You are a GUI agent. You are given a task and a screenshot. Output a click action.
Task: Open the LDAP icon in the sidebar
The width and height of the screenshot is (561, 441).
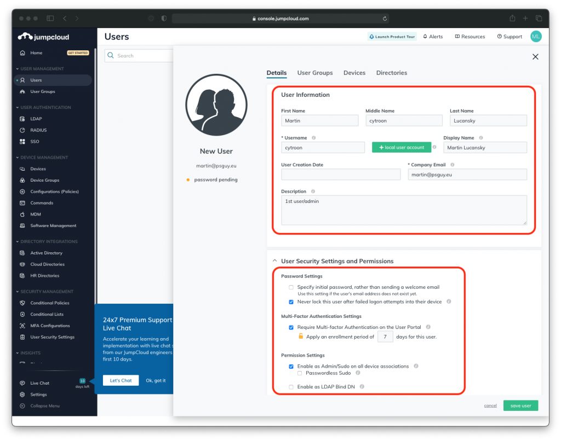[x=22, y=119]
